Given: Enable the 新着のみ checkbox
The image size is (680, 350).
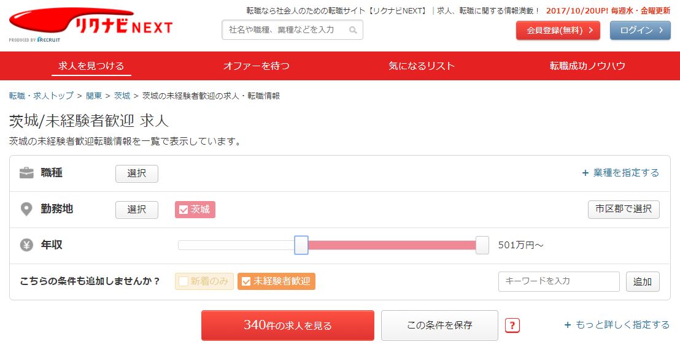Looking at the screenshot, I should tap(184, 281).
